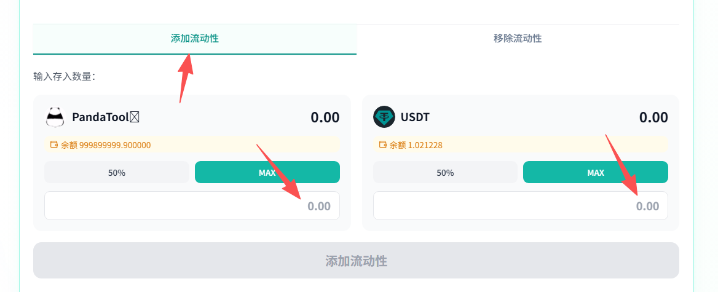Click the bold 0.00 total in USDT card
This screenshot has height=292, width=718.
click(x=653, y=117)
